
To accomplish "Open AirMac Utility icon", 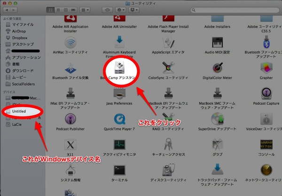I will pyautogui.click(x=70, y=42).
